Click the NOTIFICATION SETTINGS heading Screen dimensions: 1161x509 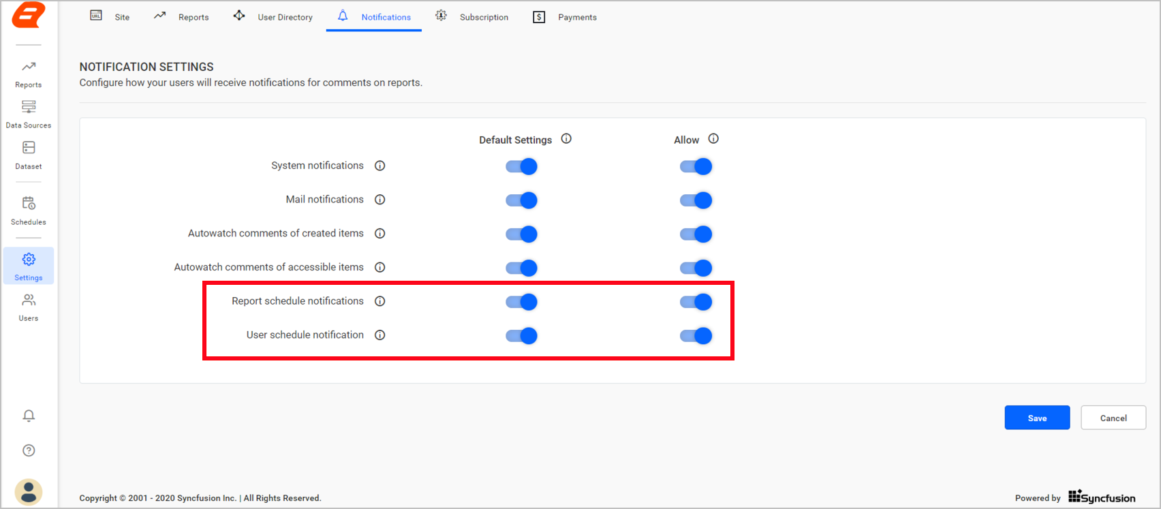(146, 67)
